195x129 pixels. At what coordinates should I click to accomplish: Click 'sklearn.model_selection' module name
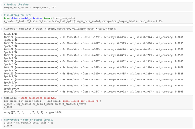pos(27,18)
